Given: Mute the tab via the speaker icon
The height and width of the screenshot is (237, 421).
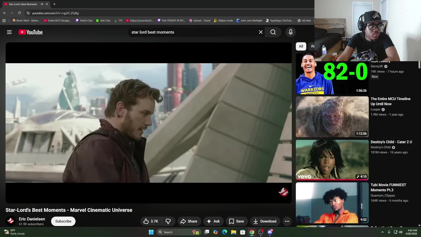Looking at the screenshot, I should pos(42,4).
